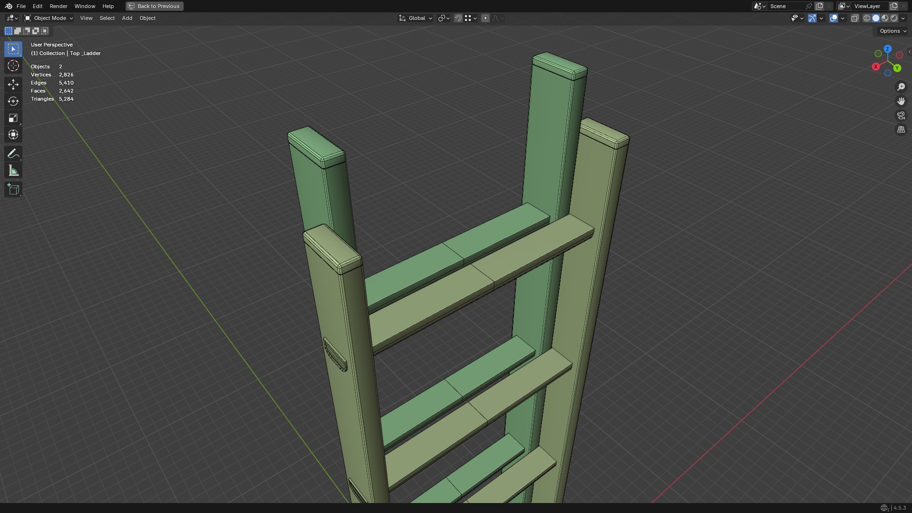The height and width of the screenshot is (513, 912).
Task: Open the Object Mode dropdown
Action: 49,18
